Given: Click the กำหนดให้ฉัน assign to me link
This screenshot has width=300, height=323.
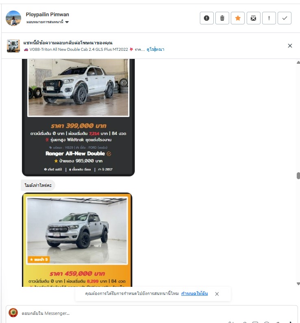Looking at the screenshot, I should [194, 293].
